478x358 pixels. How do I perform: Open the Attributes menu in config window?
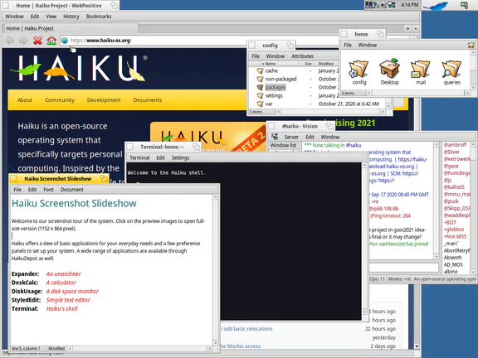click(302, 56)
